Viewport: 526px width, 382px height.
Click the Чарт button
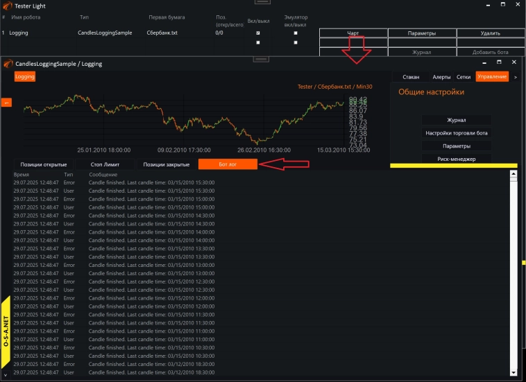[x=353, y=33]
